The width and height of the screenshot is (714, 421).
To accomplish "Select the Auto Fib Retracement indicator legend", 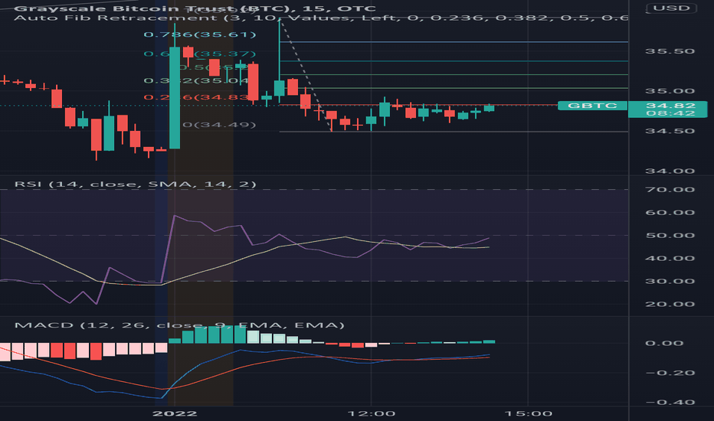I will pos(321,18).
